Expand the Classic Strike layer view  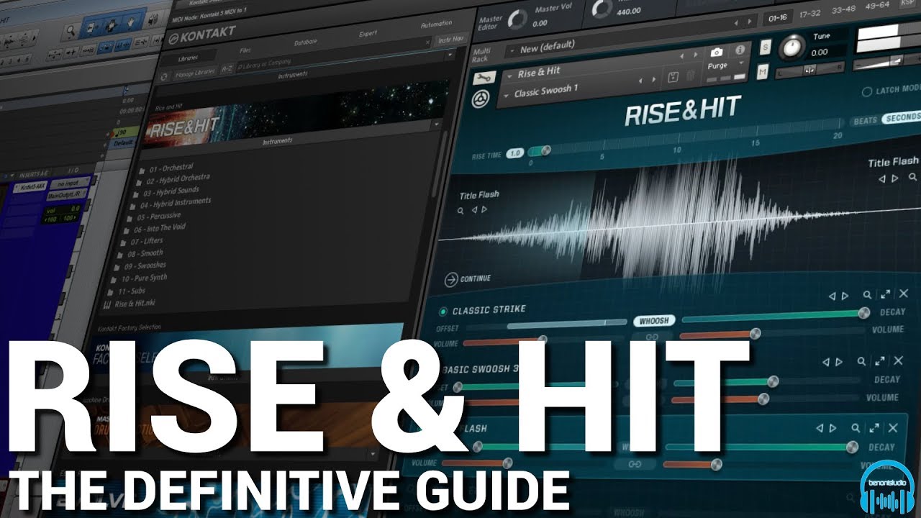click(885, 294)
